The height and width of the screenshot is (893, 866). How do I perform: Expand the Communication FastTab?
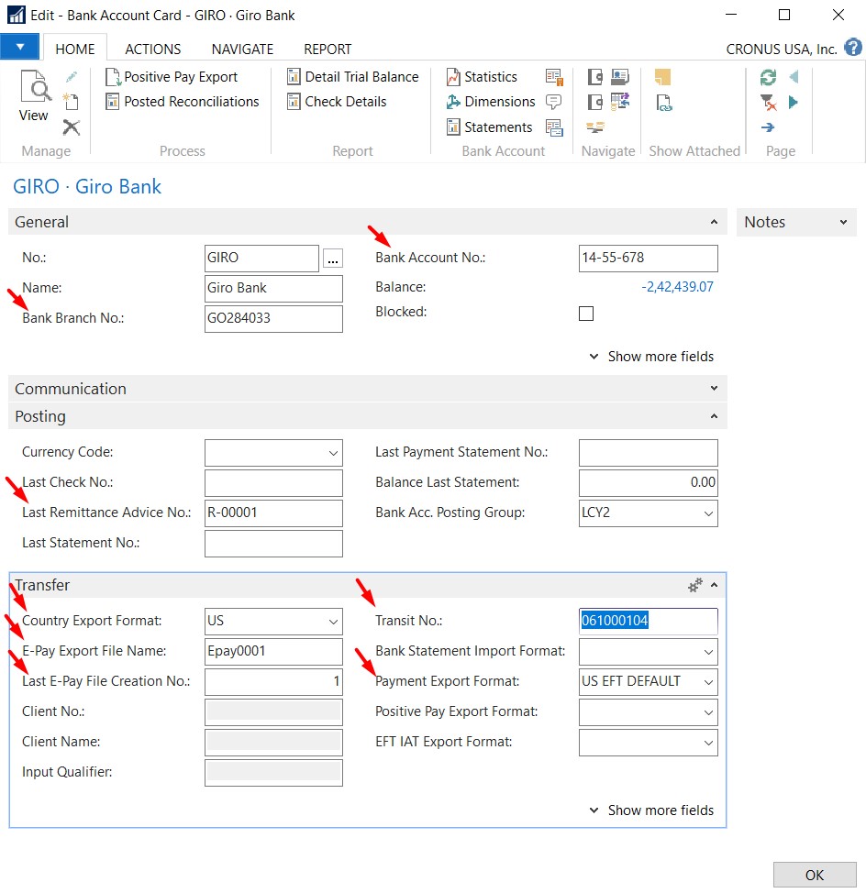point(715,388)
